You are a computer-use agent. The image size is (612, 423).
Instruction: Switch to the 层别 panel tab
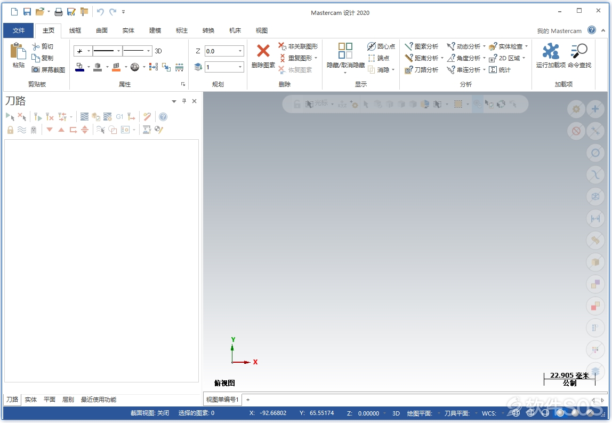(x=68, y=399)
